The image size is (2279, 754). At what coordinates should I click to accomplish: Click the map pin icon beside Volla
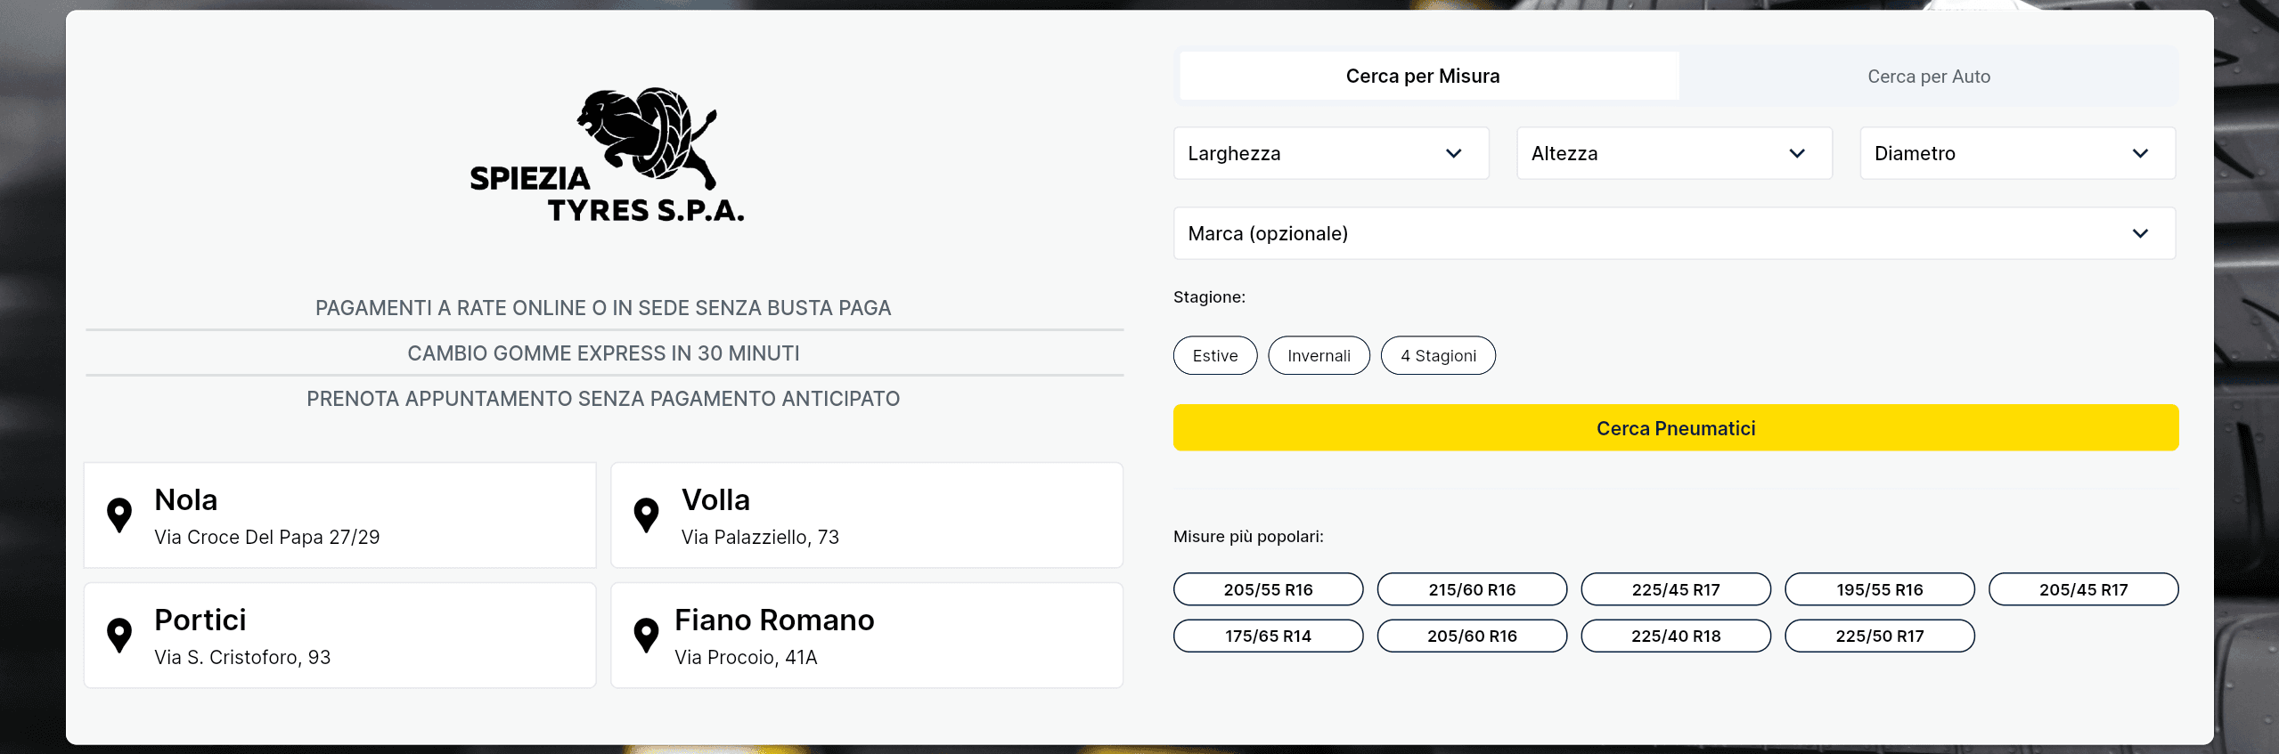pyautogui.click(x=646, y=515)
